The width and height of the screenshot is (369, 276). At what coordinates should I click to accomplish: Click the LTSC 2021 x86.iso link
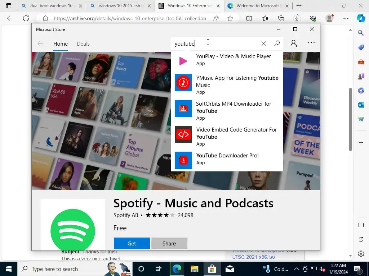click(x=253, y=257)
